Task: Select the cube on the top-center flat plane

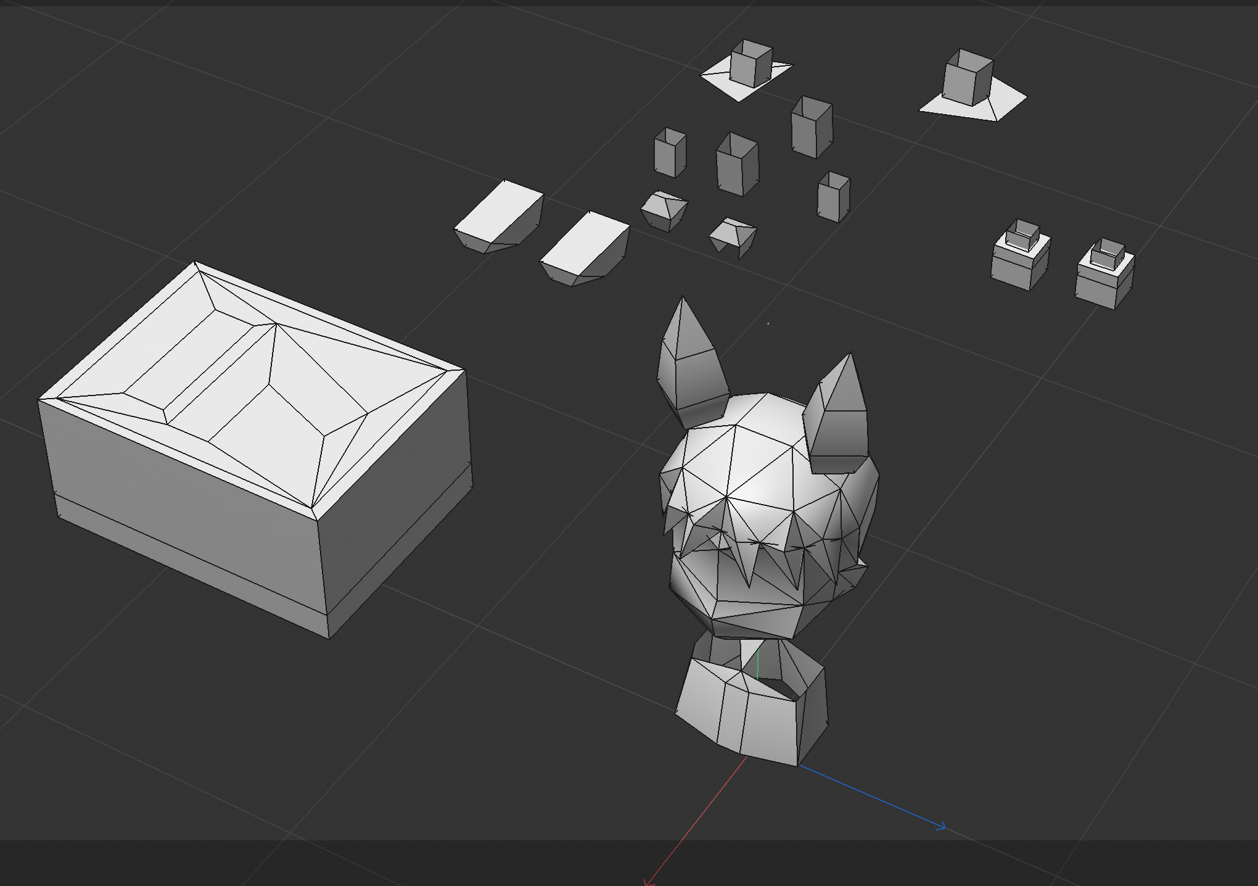Action: [x=751, y=64]
